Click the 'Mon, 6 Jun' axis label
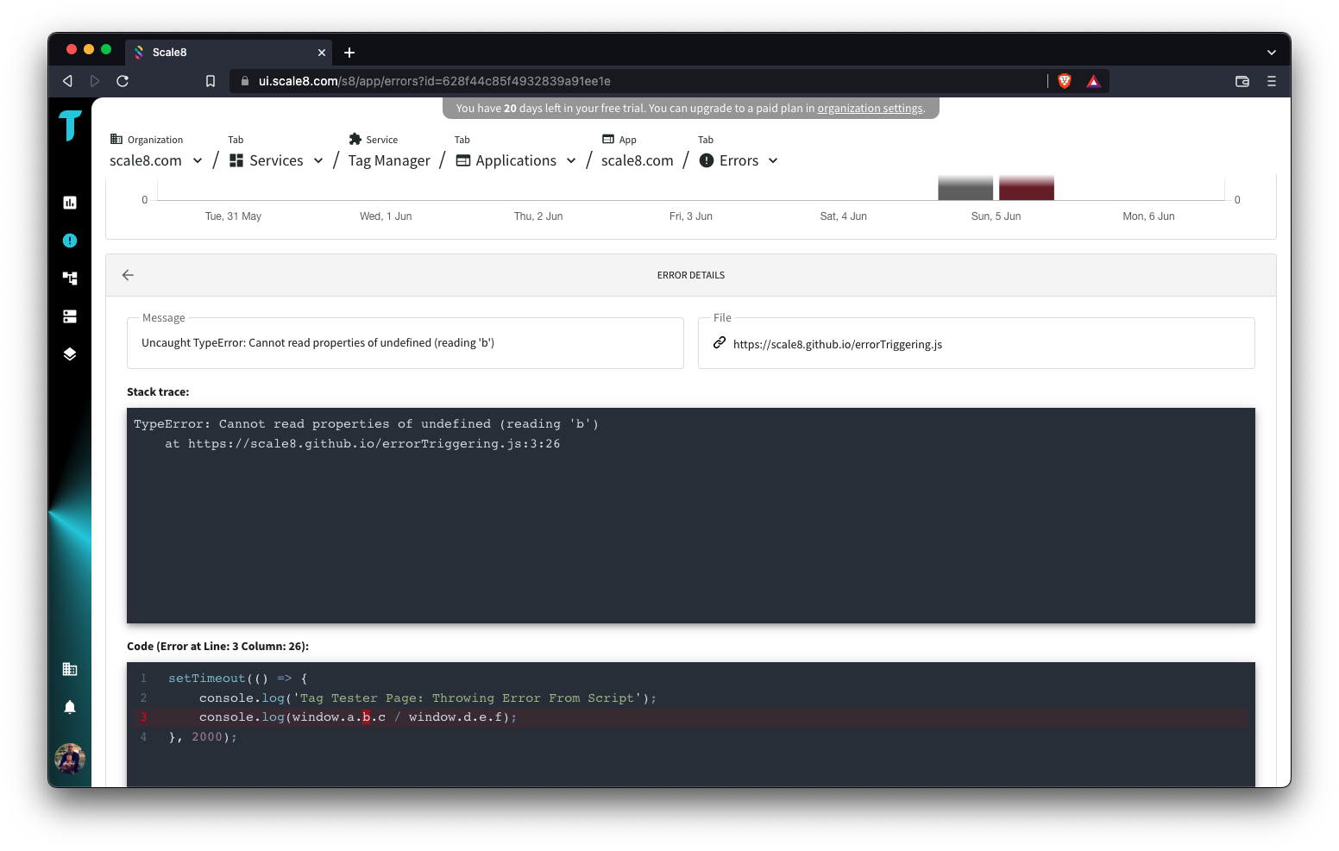The width and height of the screenshot is (1339, 851). point(1148,216)
